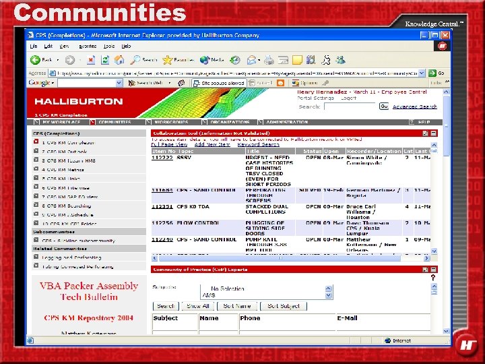Open browsing History icon in toolbar
The width and height of the screenshot is (485, 364).
[235, 60]
